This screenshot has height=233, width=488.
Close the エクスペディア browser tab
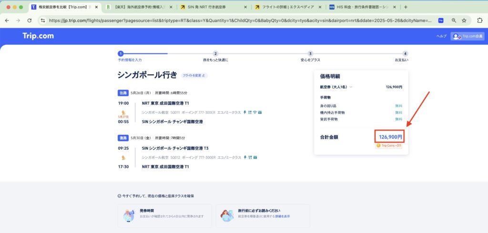coord(320,7)
